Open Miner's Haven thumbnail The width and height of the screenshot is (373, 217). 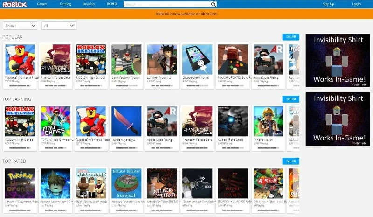pos(269,121)
